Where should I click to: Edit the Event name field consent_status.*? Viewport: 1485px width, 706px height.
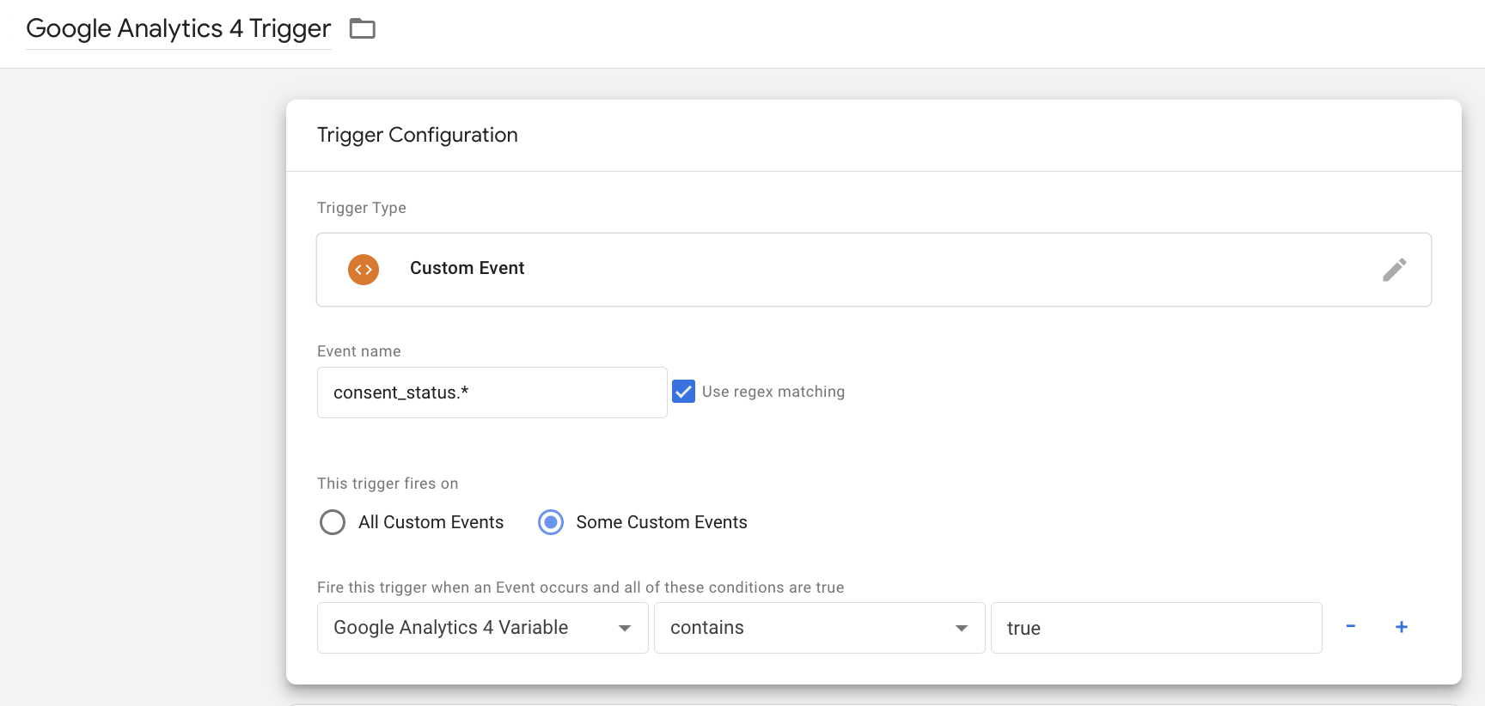click(492, 393)
